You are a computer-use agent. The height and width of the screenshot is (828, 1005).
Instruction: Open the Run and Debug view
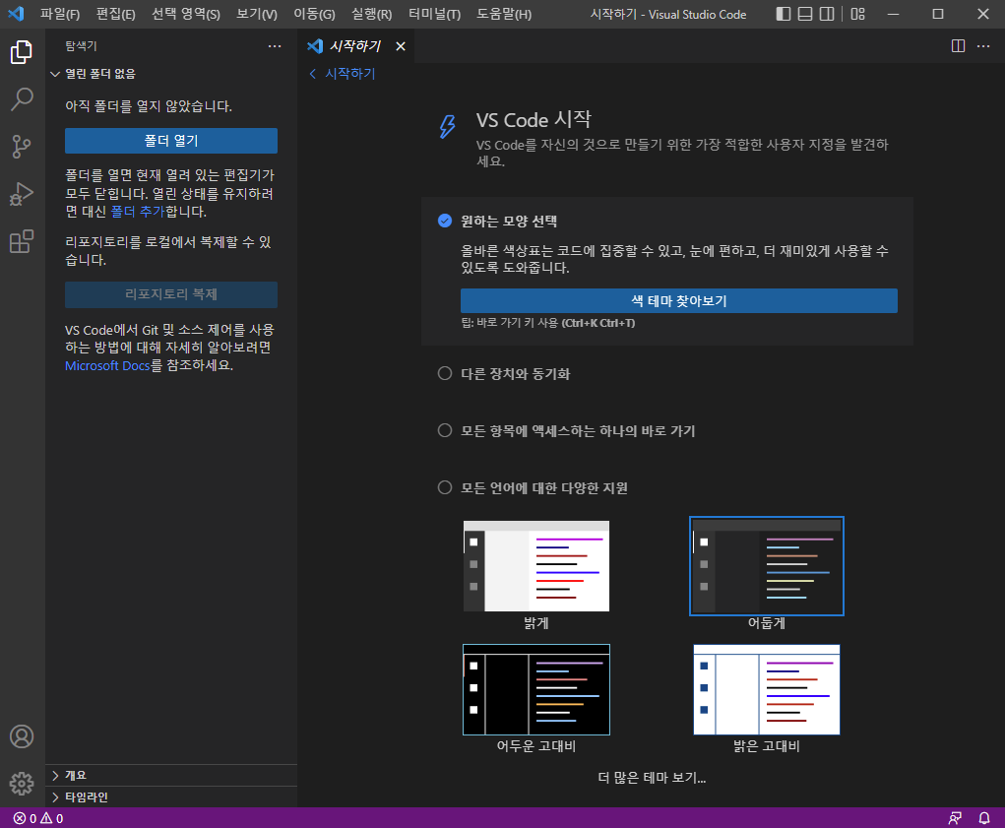pos(22,194)
